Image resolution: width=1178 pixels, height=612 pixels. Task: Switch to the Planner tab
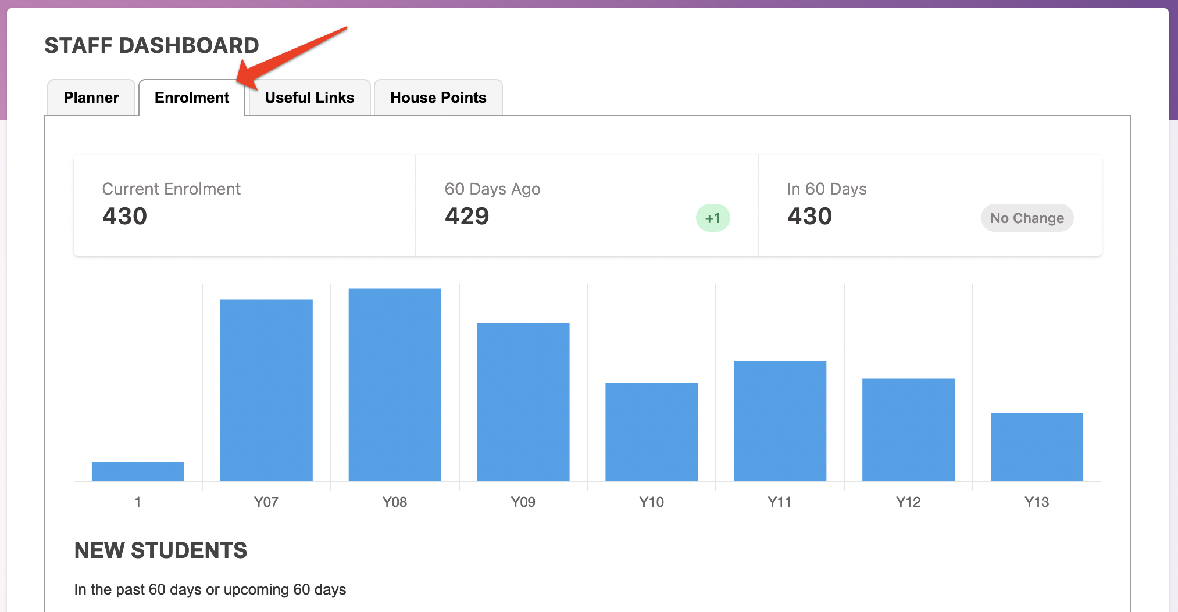[x=91, y=98]
